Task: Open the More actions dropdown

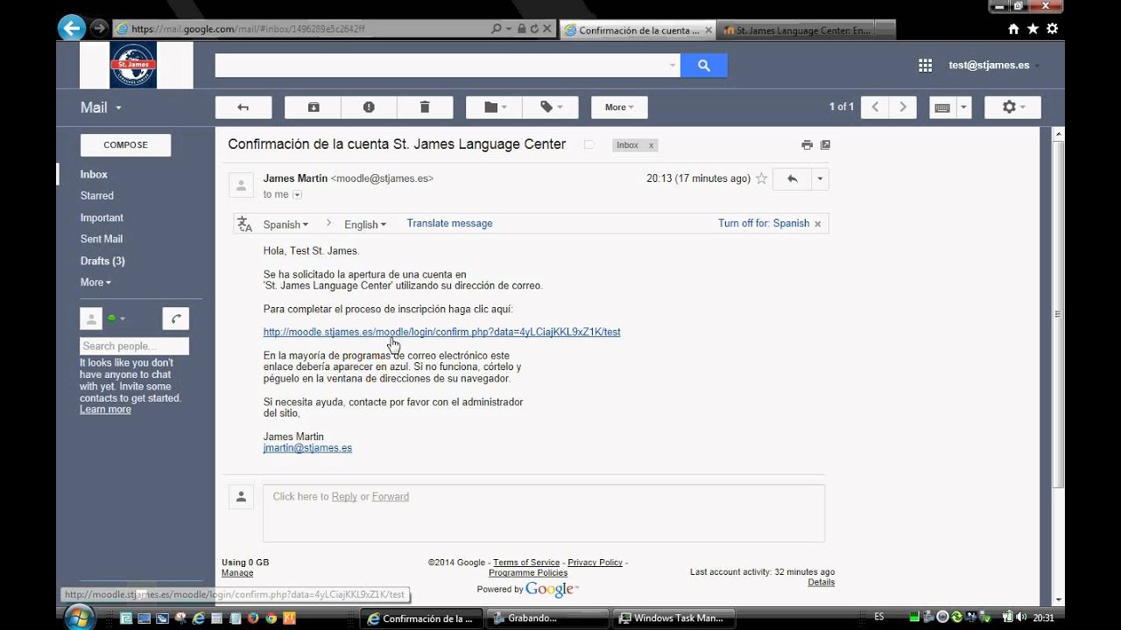Action: tap(619, 107)
